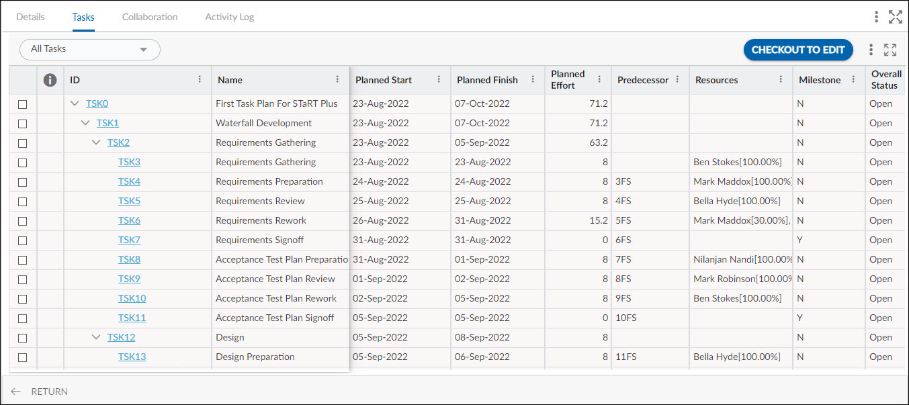Image resolution: width=909 pixels, height=405 pixels.
Task: Switch to the Collaboration tab
Action: click(x=150, y=17)
